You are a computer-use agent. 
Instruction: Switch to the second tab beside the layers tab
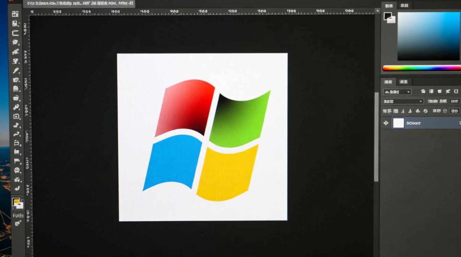[x=404, y=82]
